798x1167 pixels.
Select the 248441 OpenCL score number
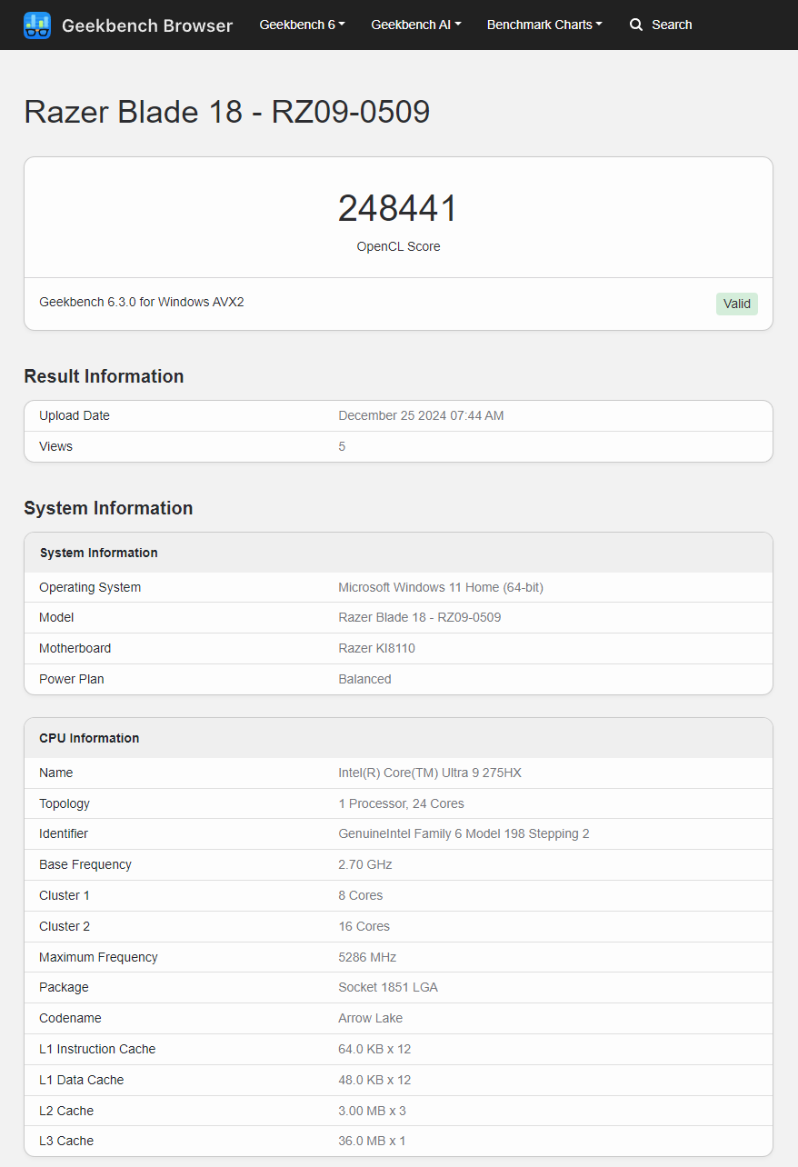tap(398, 208)
